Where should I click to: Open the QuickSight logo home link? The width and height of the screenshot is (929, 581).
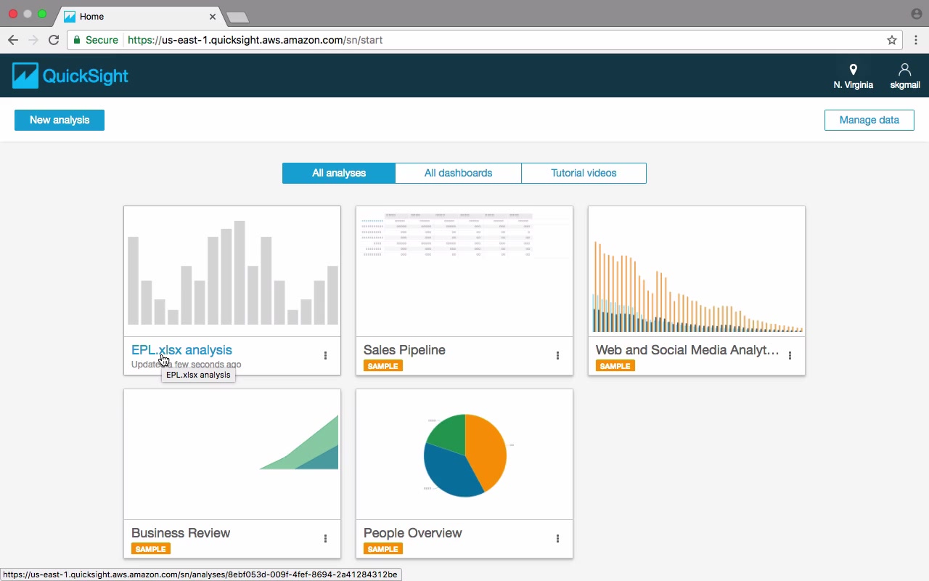click(70, 76)
